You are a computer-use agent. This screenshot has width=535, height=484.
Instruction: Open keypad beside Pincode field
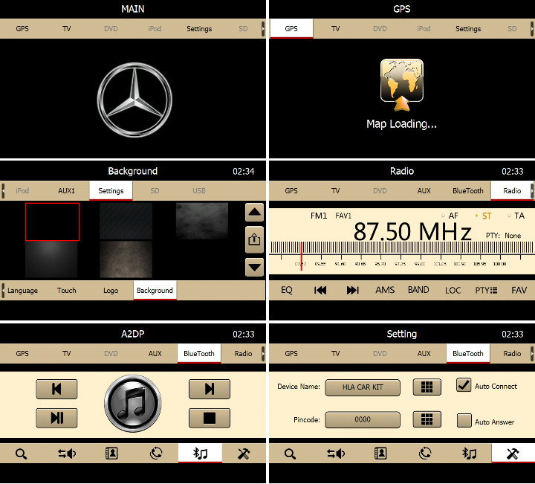click(427, 419)
